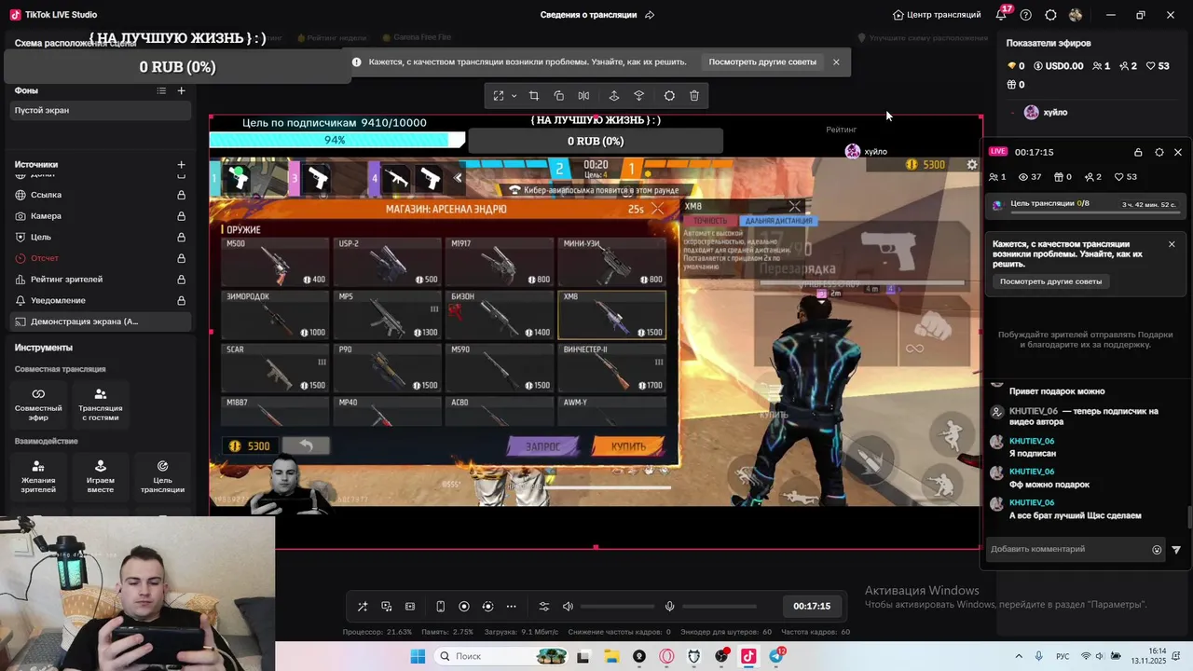Toggle the lock on the Рейтинг зрителей source
1193x671 pixels.
[x=182, y=280]
